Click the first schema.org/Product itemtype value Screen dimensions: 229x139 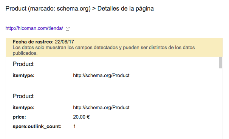click(101, 76)
